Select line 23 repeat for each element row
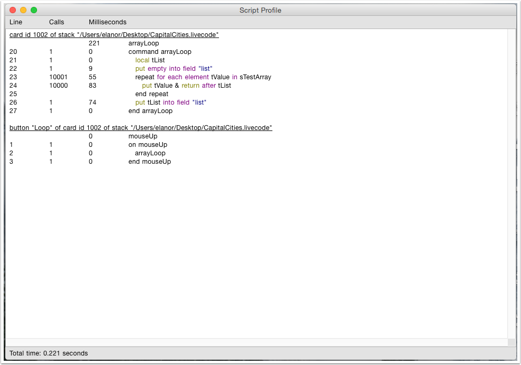Image resolution: width=521 pixels, height=365 pixels. tap(201, 77)
